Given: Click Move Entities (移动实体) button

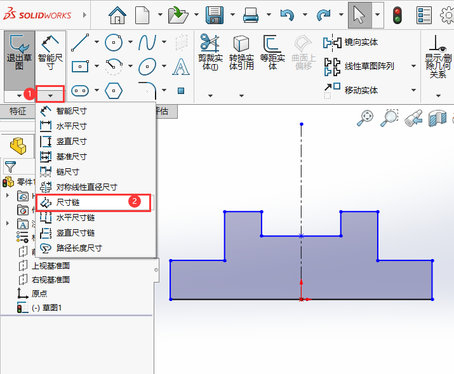Looking at the screenshot, I should pos(351,90).
